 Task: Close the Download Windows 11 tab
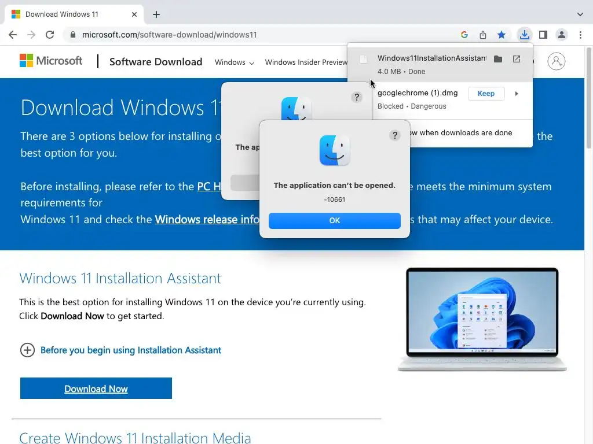point(134,14)
